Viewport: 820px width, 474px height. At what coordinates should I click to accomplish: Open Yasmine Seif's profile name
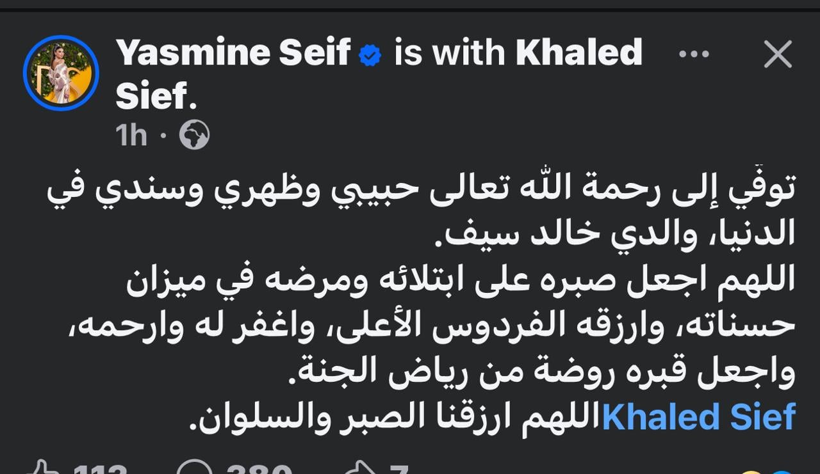pyautogui.click(x=231, y=52)
